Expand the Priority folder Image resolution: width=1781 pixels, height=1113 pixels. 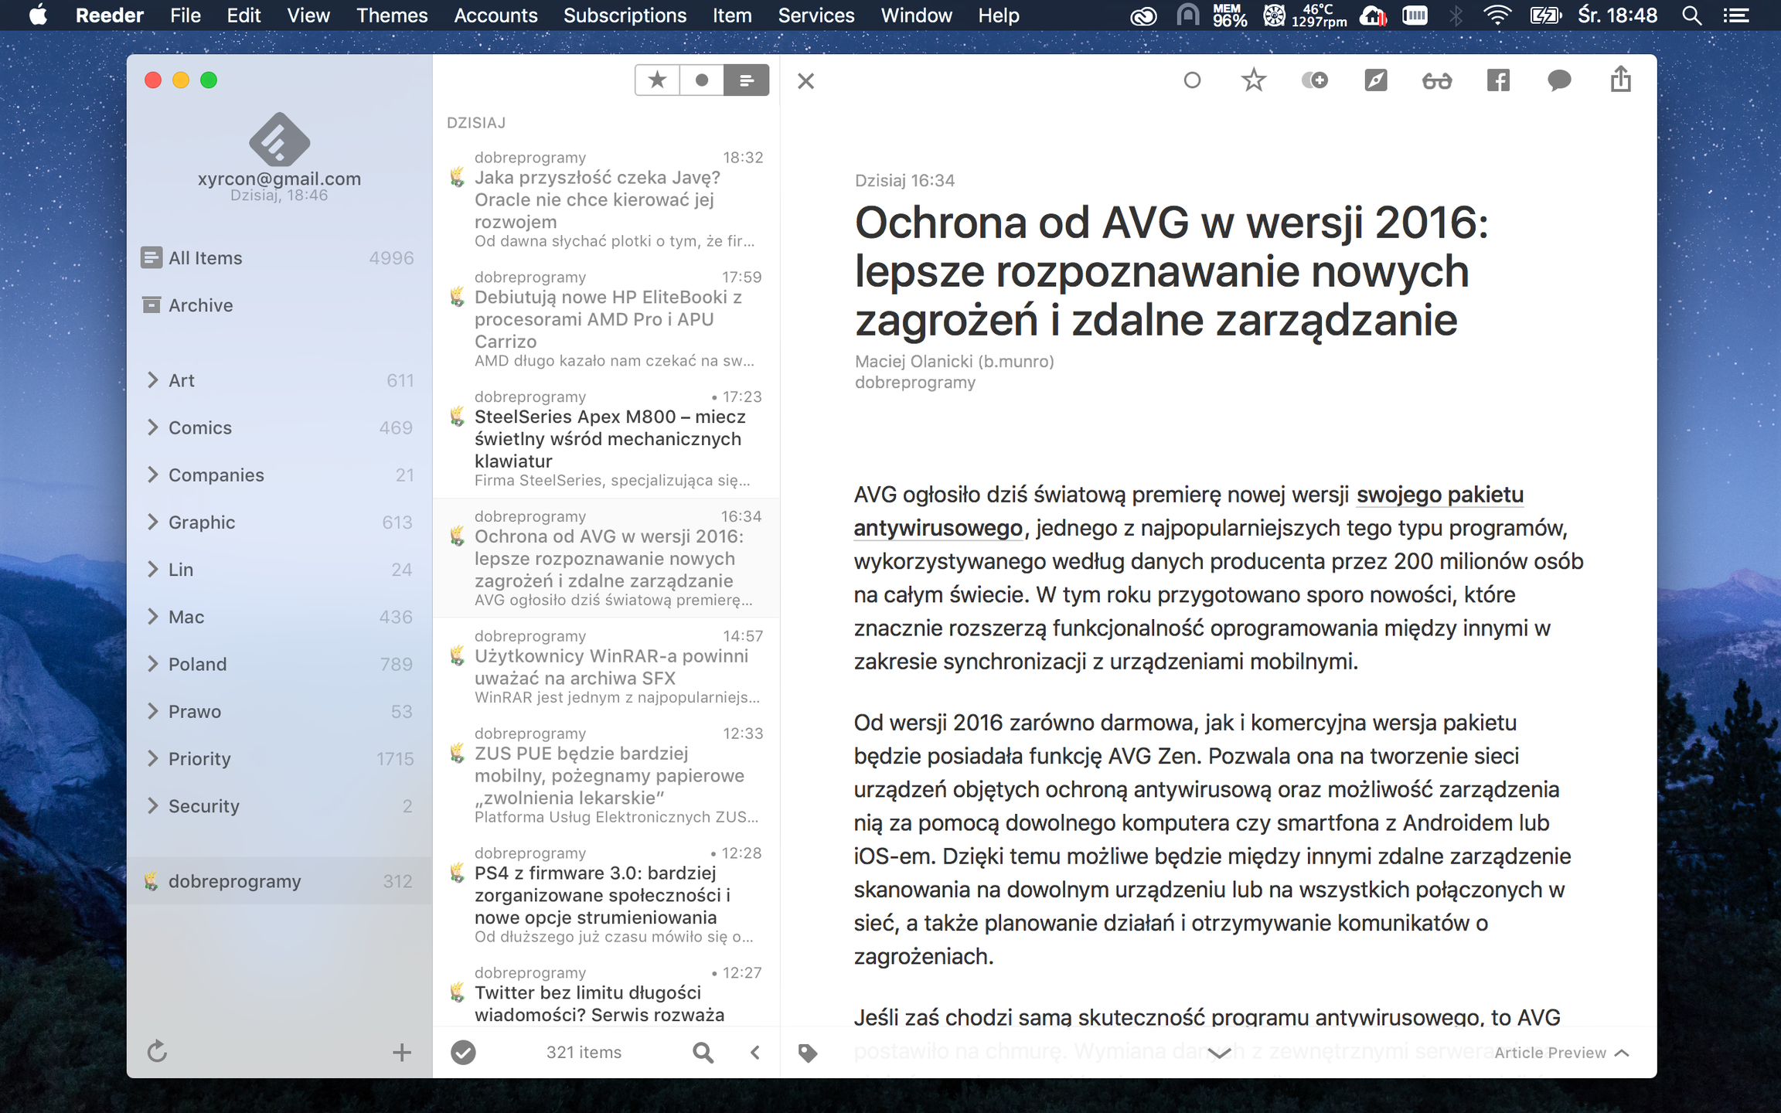coord(152,758)
